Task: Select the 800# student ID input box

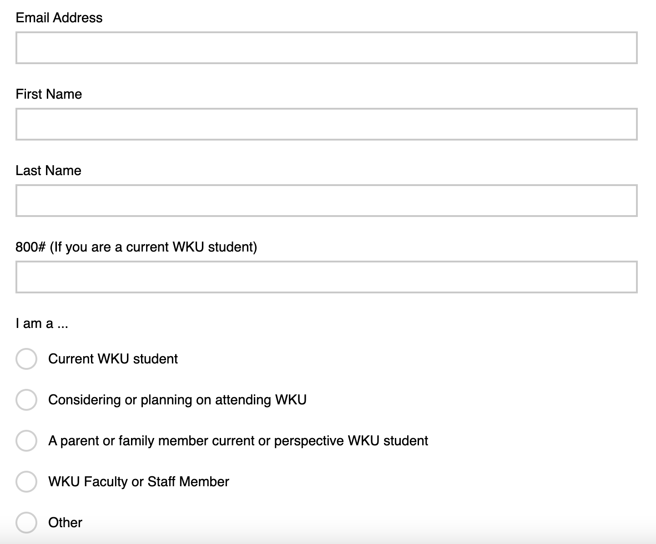Action: (x=326, y=277)
